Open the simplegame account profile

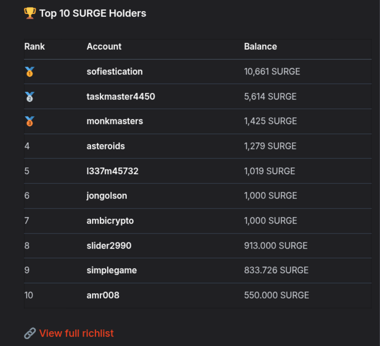pyautogui.click(x=111, y=270)
